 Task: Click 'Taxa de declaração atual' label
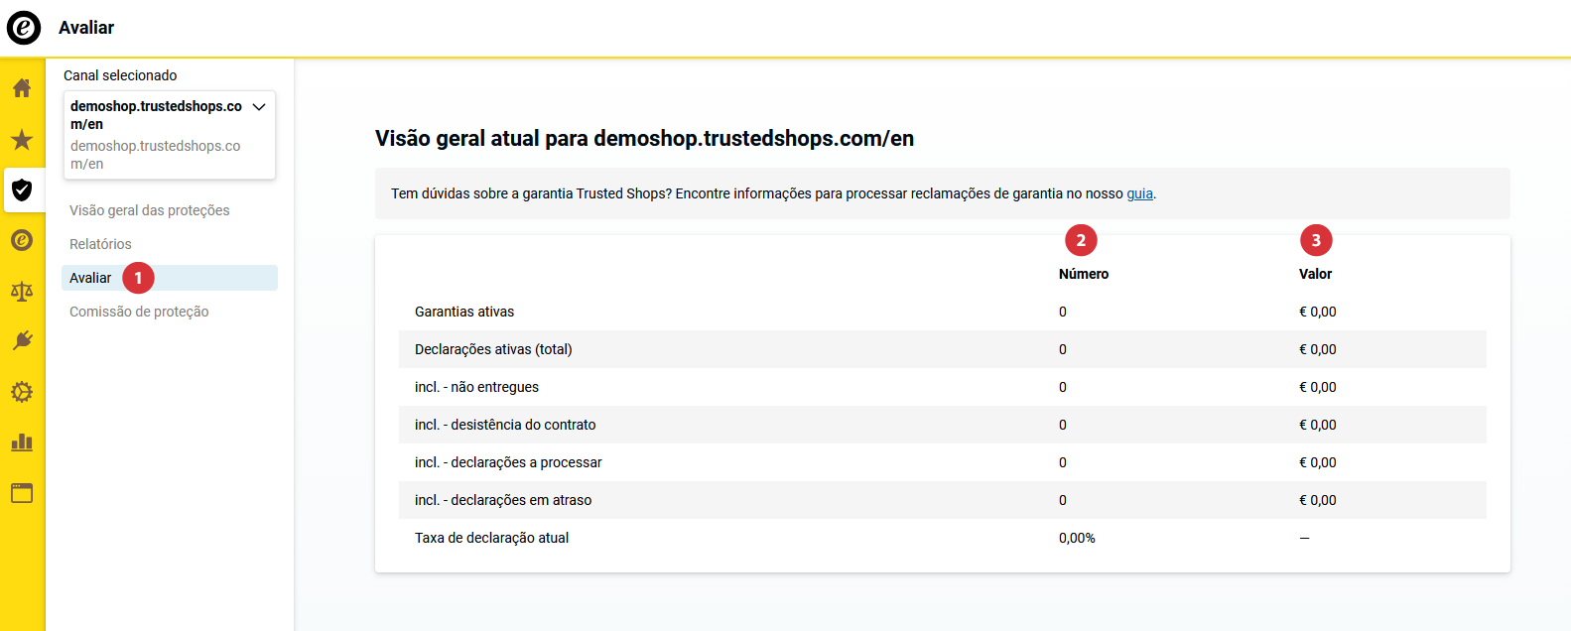point(492,538)
